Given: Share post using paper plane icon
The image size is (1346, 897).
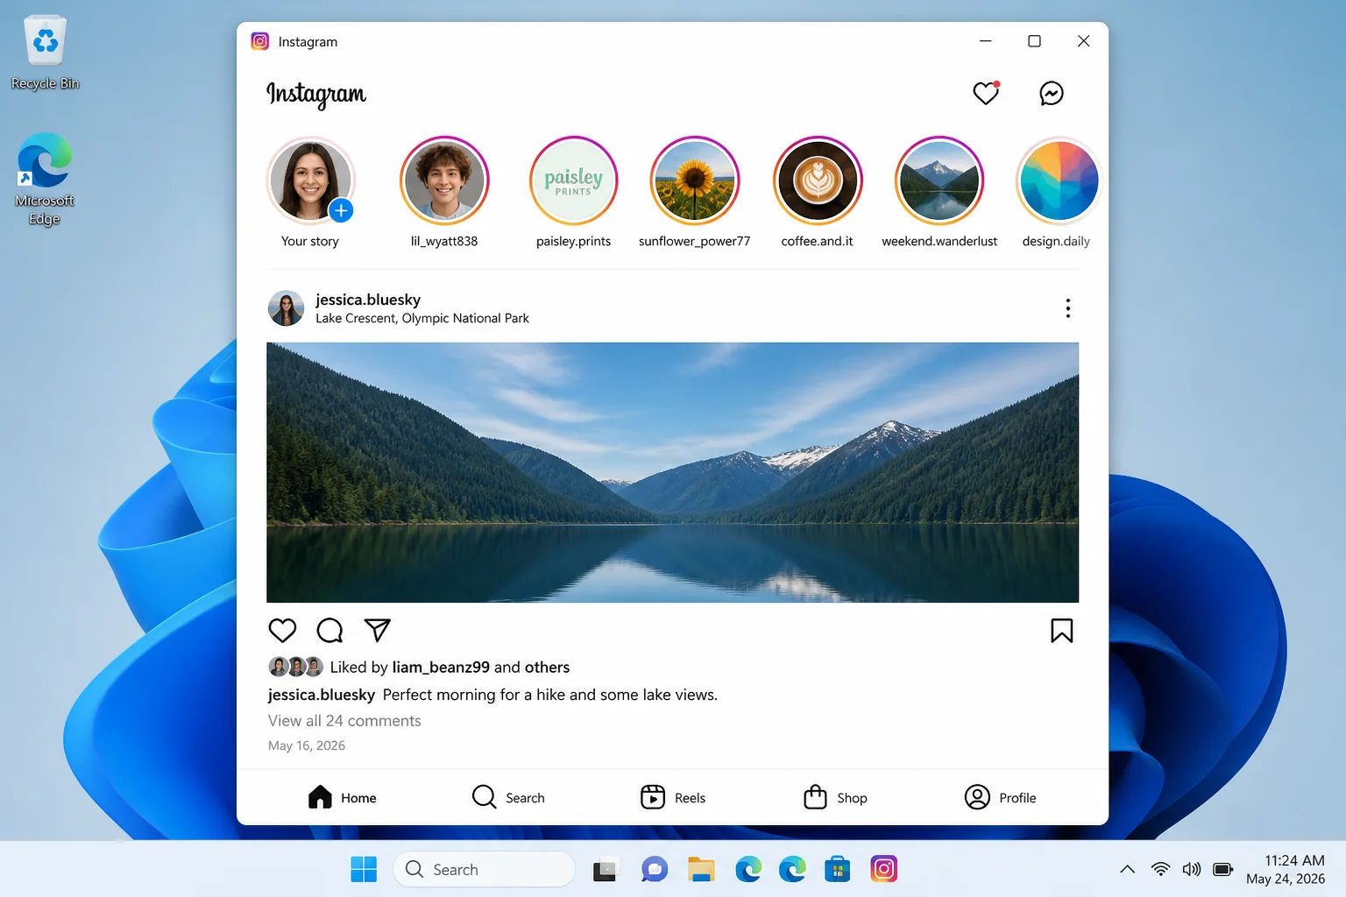Looking at the screenshot, I should tap(377, 630).
